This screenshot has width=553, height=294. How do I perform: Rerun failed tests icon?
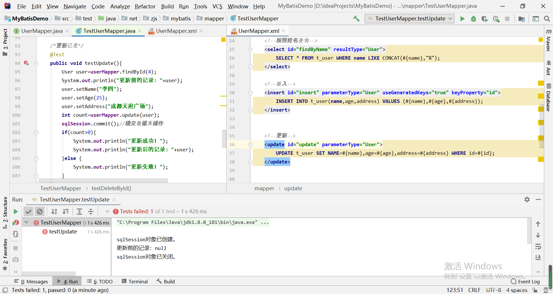[x=16, y=223]
